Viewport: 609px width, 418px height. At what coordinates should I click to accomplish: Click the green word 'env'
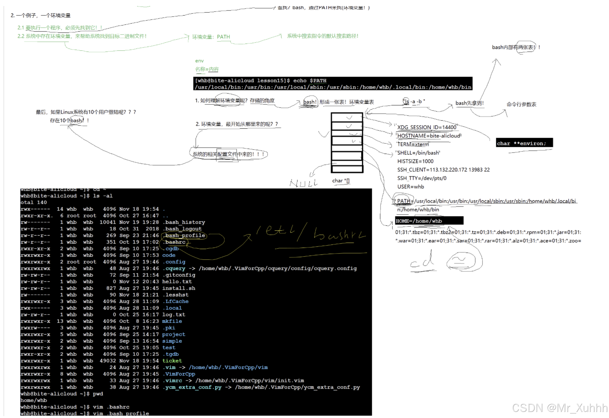[x=199, y=61]
